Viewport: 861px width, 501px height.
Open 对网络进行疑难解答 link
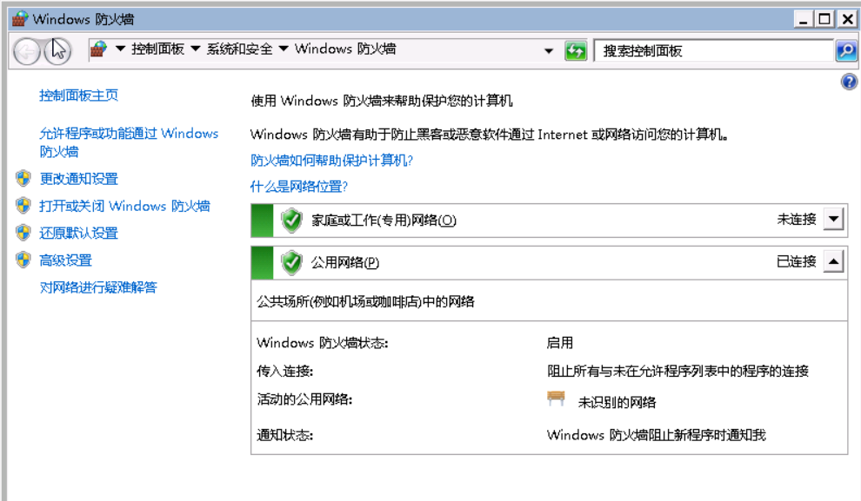click(x=98, y=287)
